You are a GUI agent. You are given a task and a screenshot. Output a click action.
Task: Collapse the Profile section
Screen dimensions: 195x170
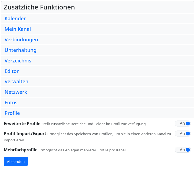[x=12, y=113]
